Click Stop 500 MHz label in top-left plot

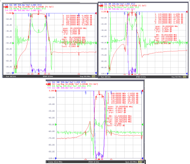pyautogui.click(x=85, y=77)
